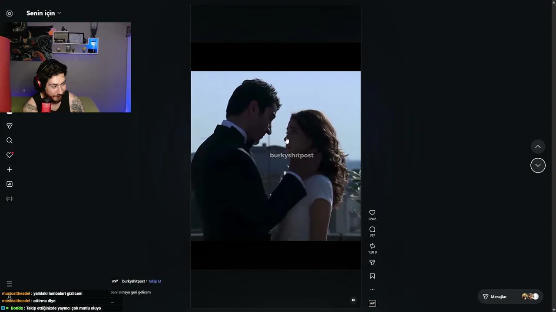Click the 13,8 B repost count
This screenshot has height=312, width=556.
pyautogui.click(x=372, y=252)
